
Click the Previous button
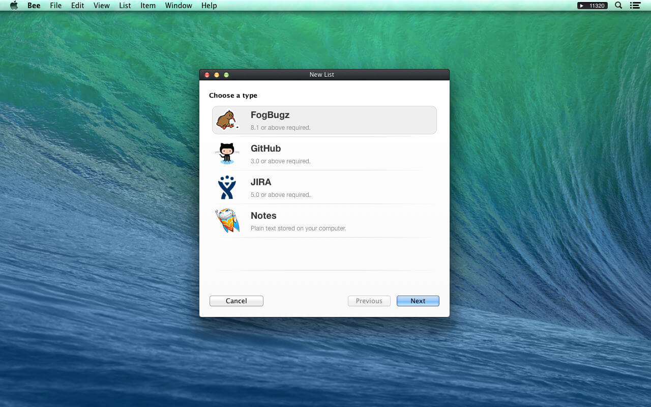(369, 301)
